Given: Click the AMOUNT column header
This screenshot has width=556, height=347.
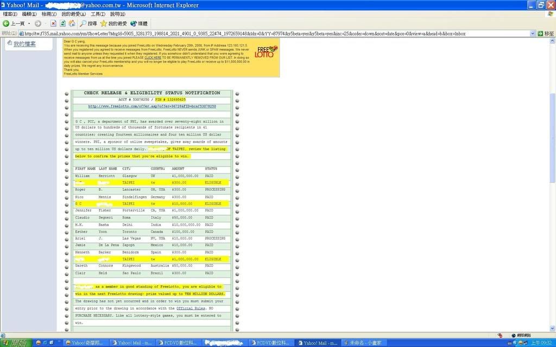Looking at the screenshot, I should 178,169.
